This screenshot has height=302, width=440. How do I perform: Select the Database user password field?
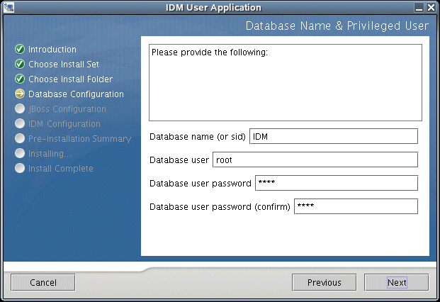coord(336,183)
